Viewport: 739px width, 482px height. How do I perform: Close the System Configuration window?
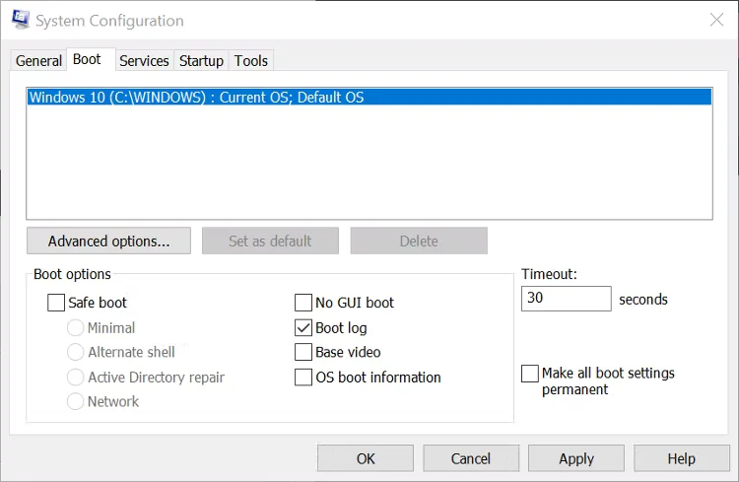pyautogui.click(x=715, y=20)
